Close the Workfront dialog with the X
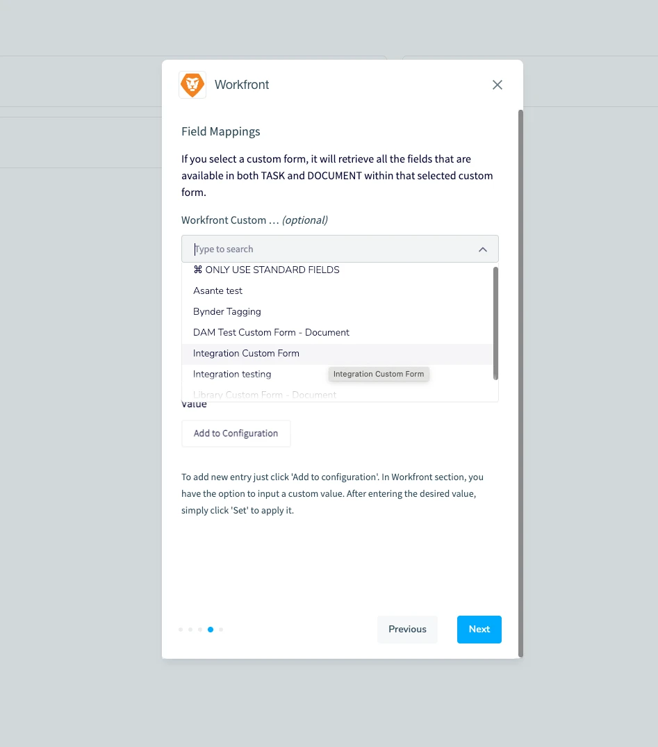This screenshot has height=747, width=658. point(497,85)
